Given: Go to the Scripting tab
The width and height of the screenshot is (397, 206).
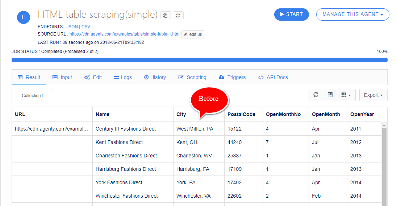Looking at the screenshot, I should [192, 77].
